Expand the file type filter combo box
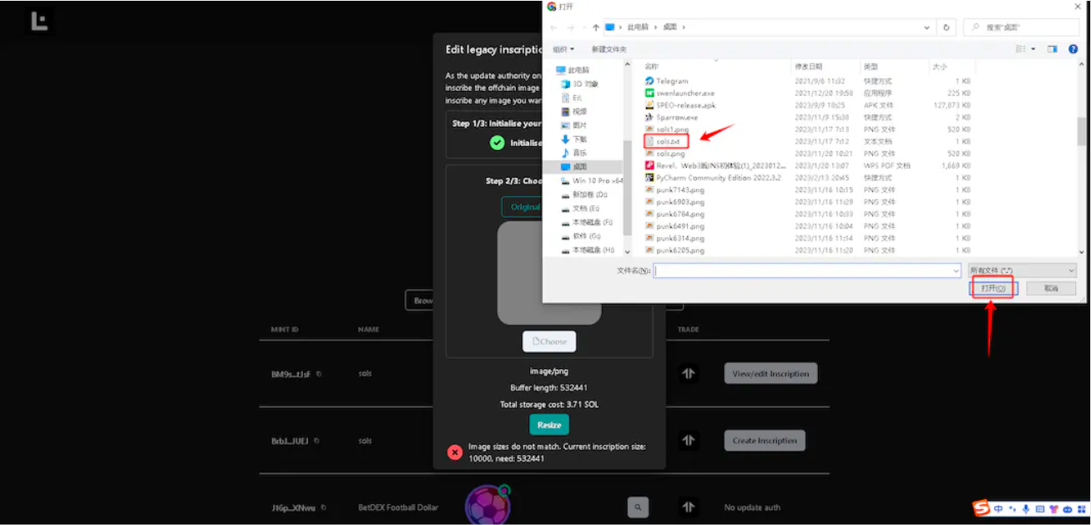The image size is (1091, 525). coord(1022,270)
